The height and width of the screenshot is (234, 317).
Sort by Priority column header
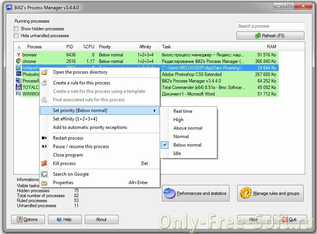114,47
